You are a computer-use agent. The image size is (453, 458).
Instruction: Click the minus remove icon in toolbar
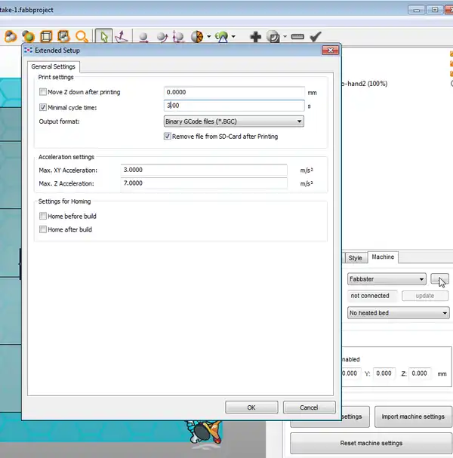297,36
